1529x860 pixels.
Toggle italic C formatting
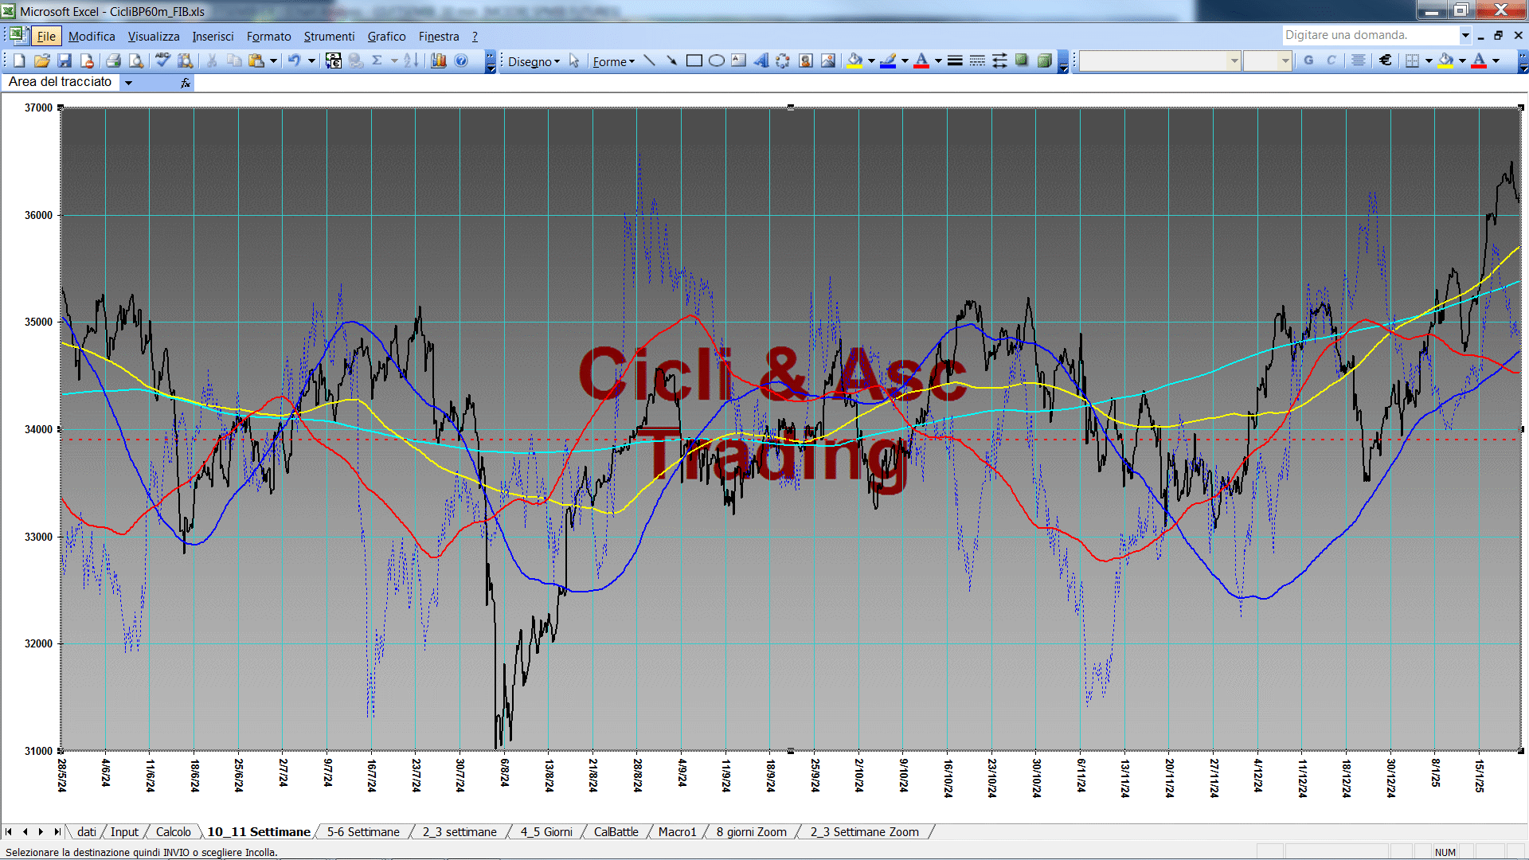coord(1331,61)
